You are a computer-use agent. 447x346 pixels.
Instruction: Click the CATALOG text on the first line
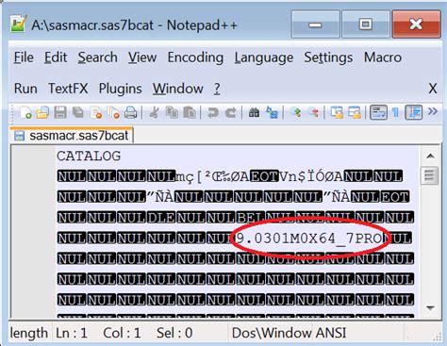tap(89, 156)
